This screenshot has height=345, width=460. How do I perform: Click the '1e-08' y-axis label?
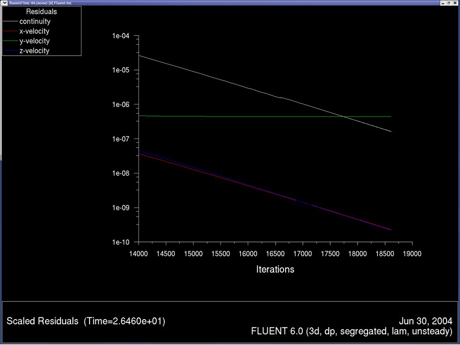[121, 173]
